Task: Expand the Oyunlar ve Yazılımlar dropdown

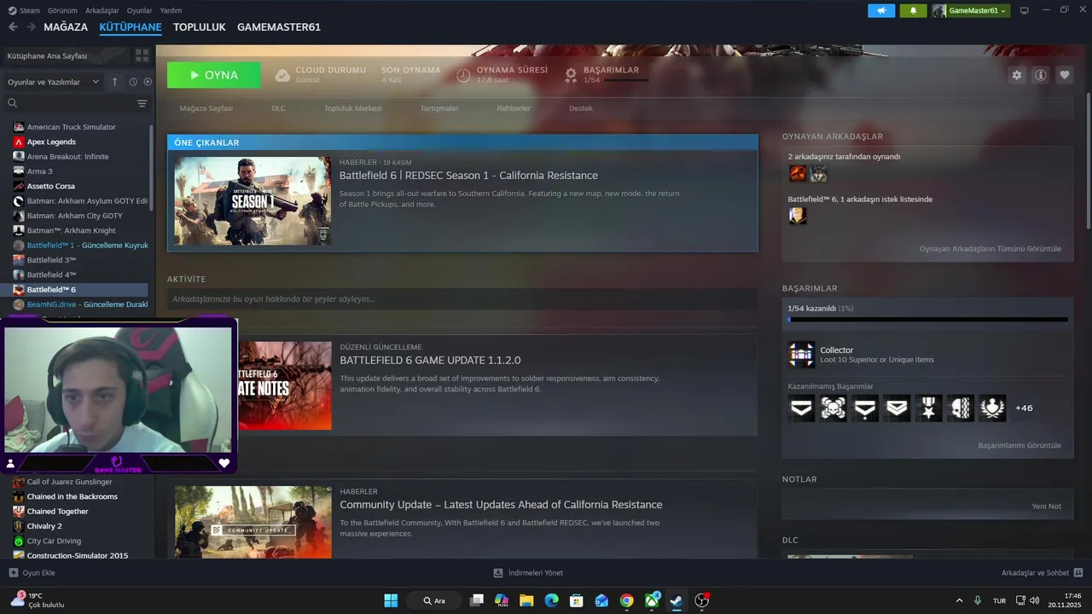Action: pos(52,82)
